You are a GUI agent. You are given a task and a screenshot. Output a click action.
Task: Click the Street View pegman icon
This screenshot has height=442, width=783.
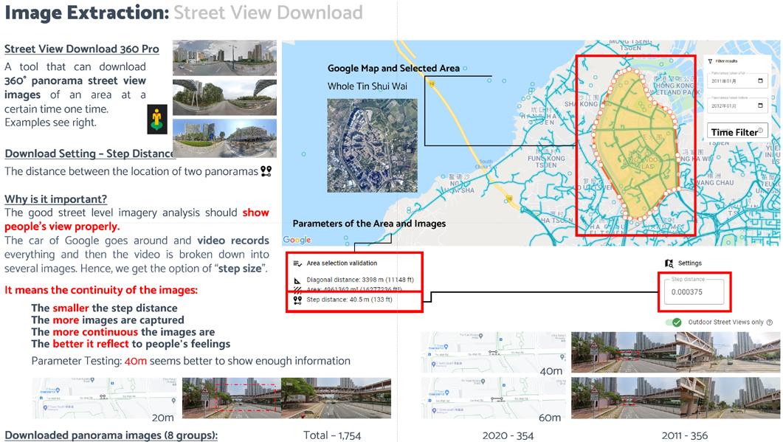[156, 120]
